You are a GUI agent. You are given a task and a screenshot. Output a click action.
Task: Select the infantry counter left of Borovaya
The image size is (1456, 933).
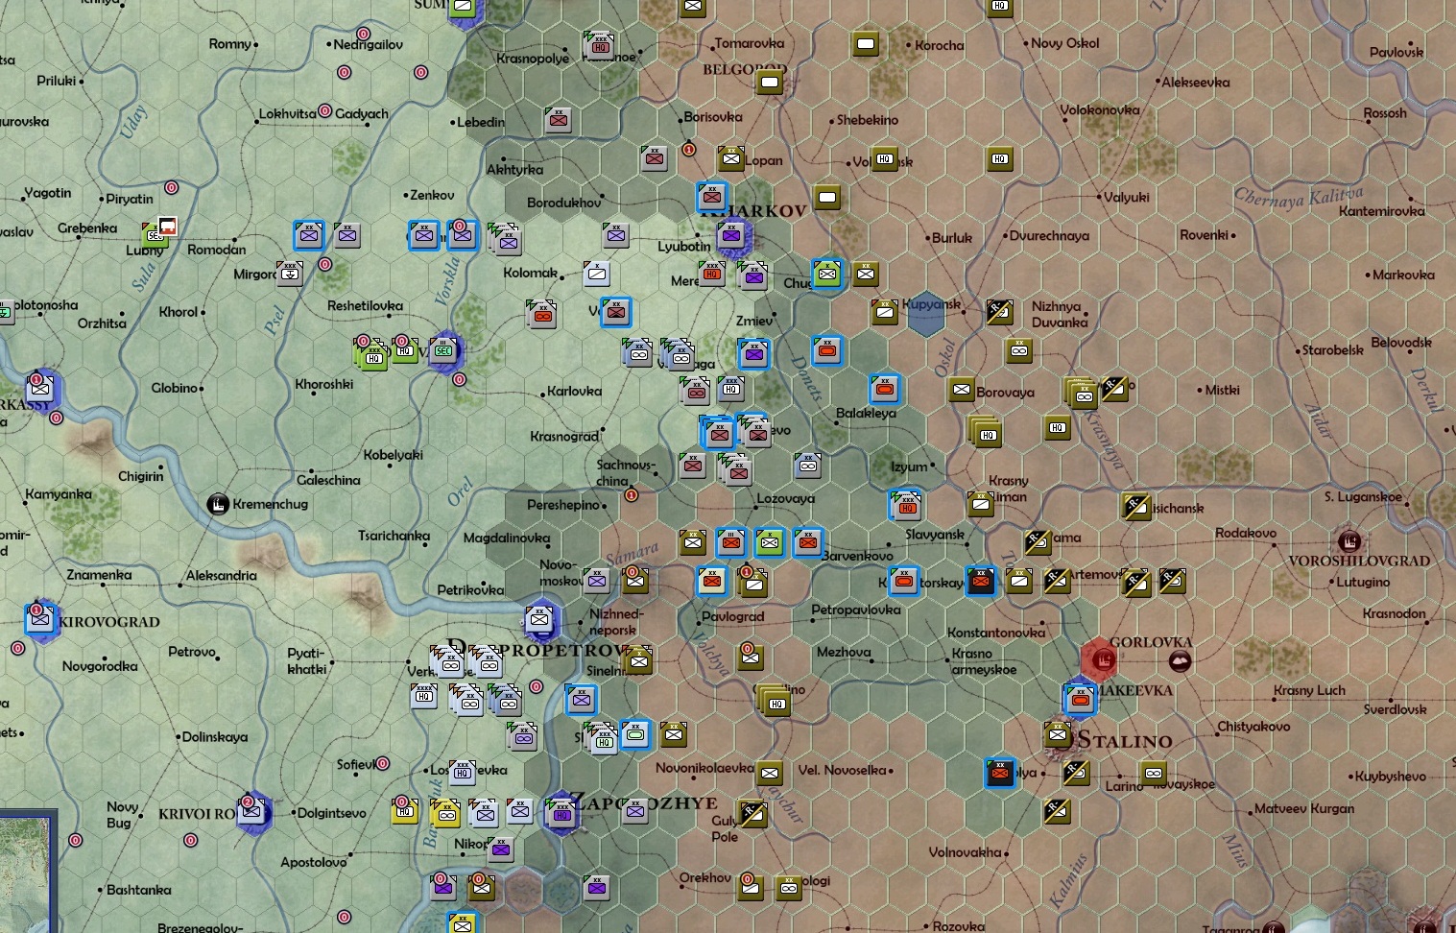coord(961,390)
